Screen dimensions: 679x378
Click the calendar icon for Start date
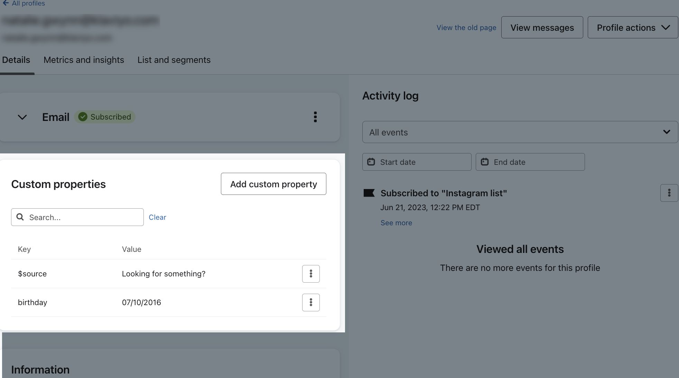pyautogui.click(x=371, y=162)
